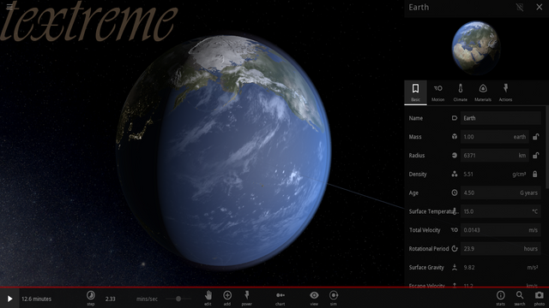Toggle the Radius lock icon
Image resolution: width=549 pixels, height=308 pixels.
(x=535, y=156)
